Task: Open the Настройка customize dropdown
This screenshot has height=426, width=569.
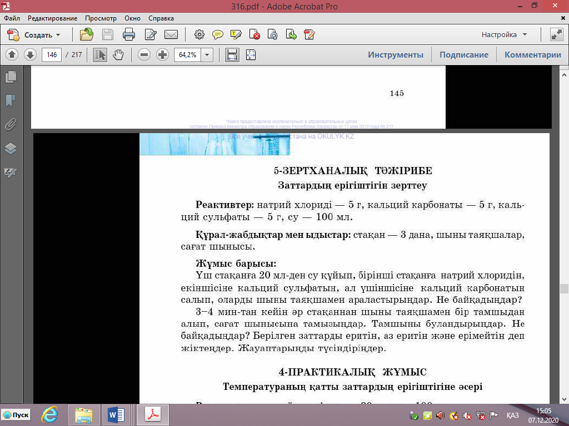Action: pos(503,35)
